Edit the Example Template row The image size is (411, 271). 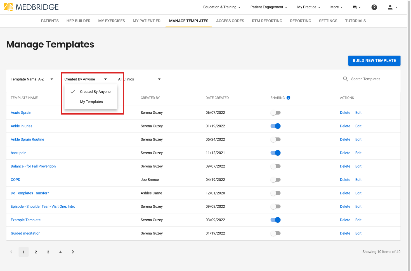click(358, 220)
